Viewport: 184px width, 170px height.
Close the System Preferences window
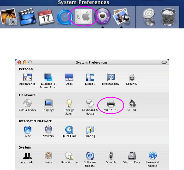pos(19,62)
